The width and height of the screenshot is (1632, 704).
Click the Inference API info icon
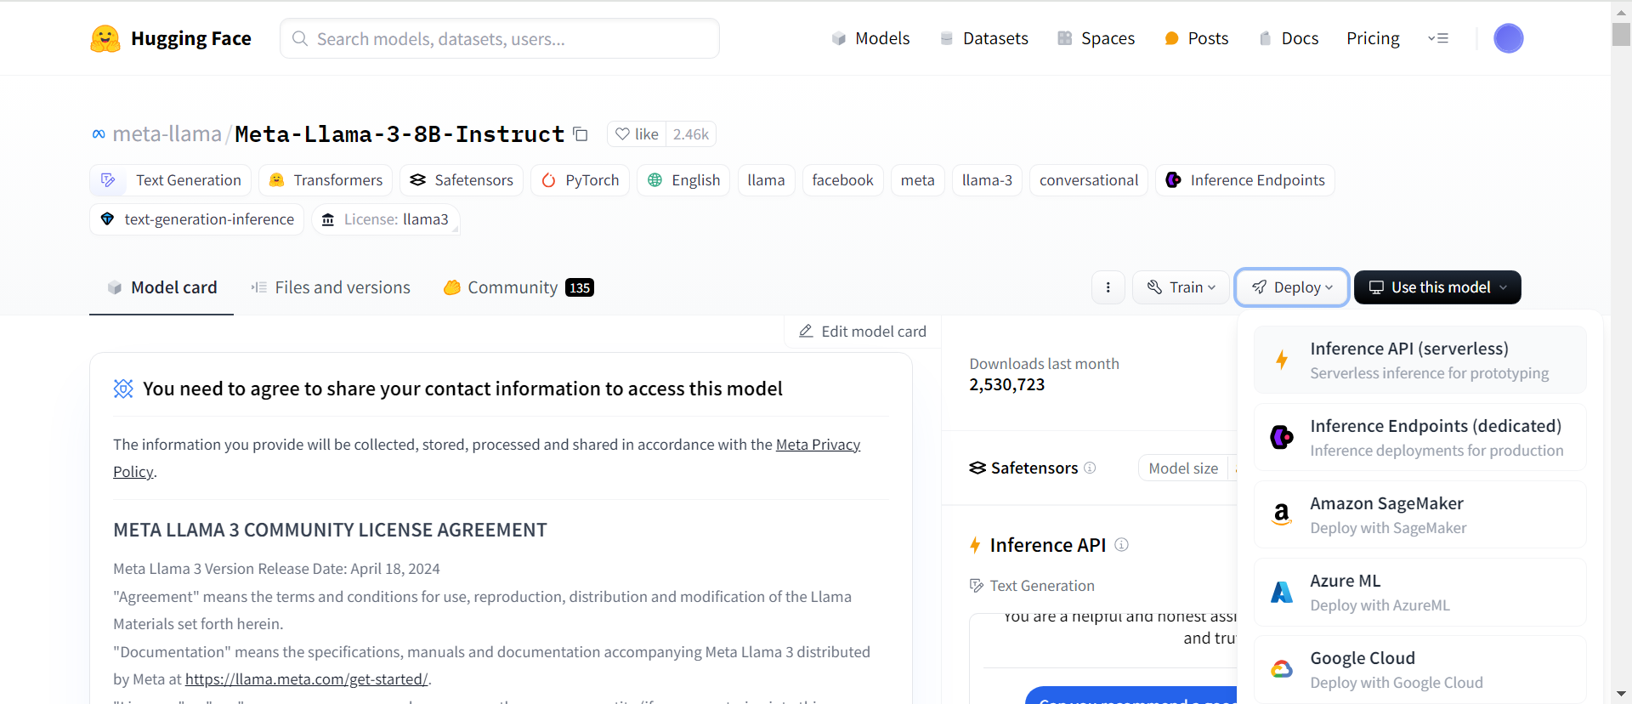click(x=1121, y=545)
